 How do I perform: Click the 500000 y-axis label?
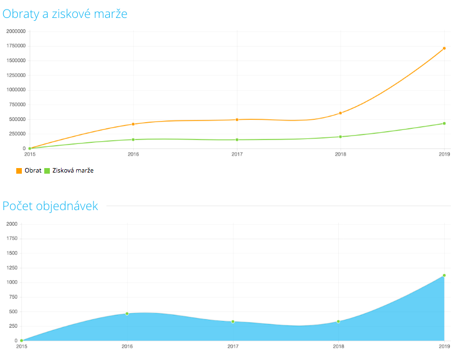17,119
